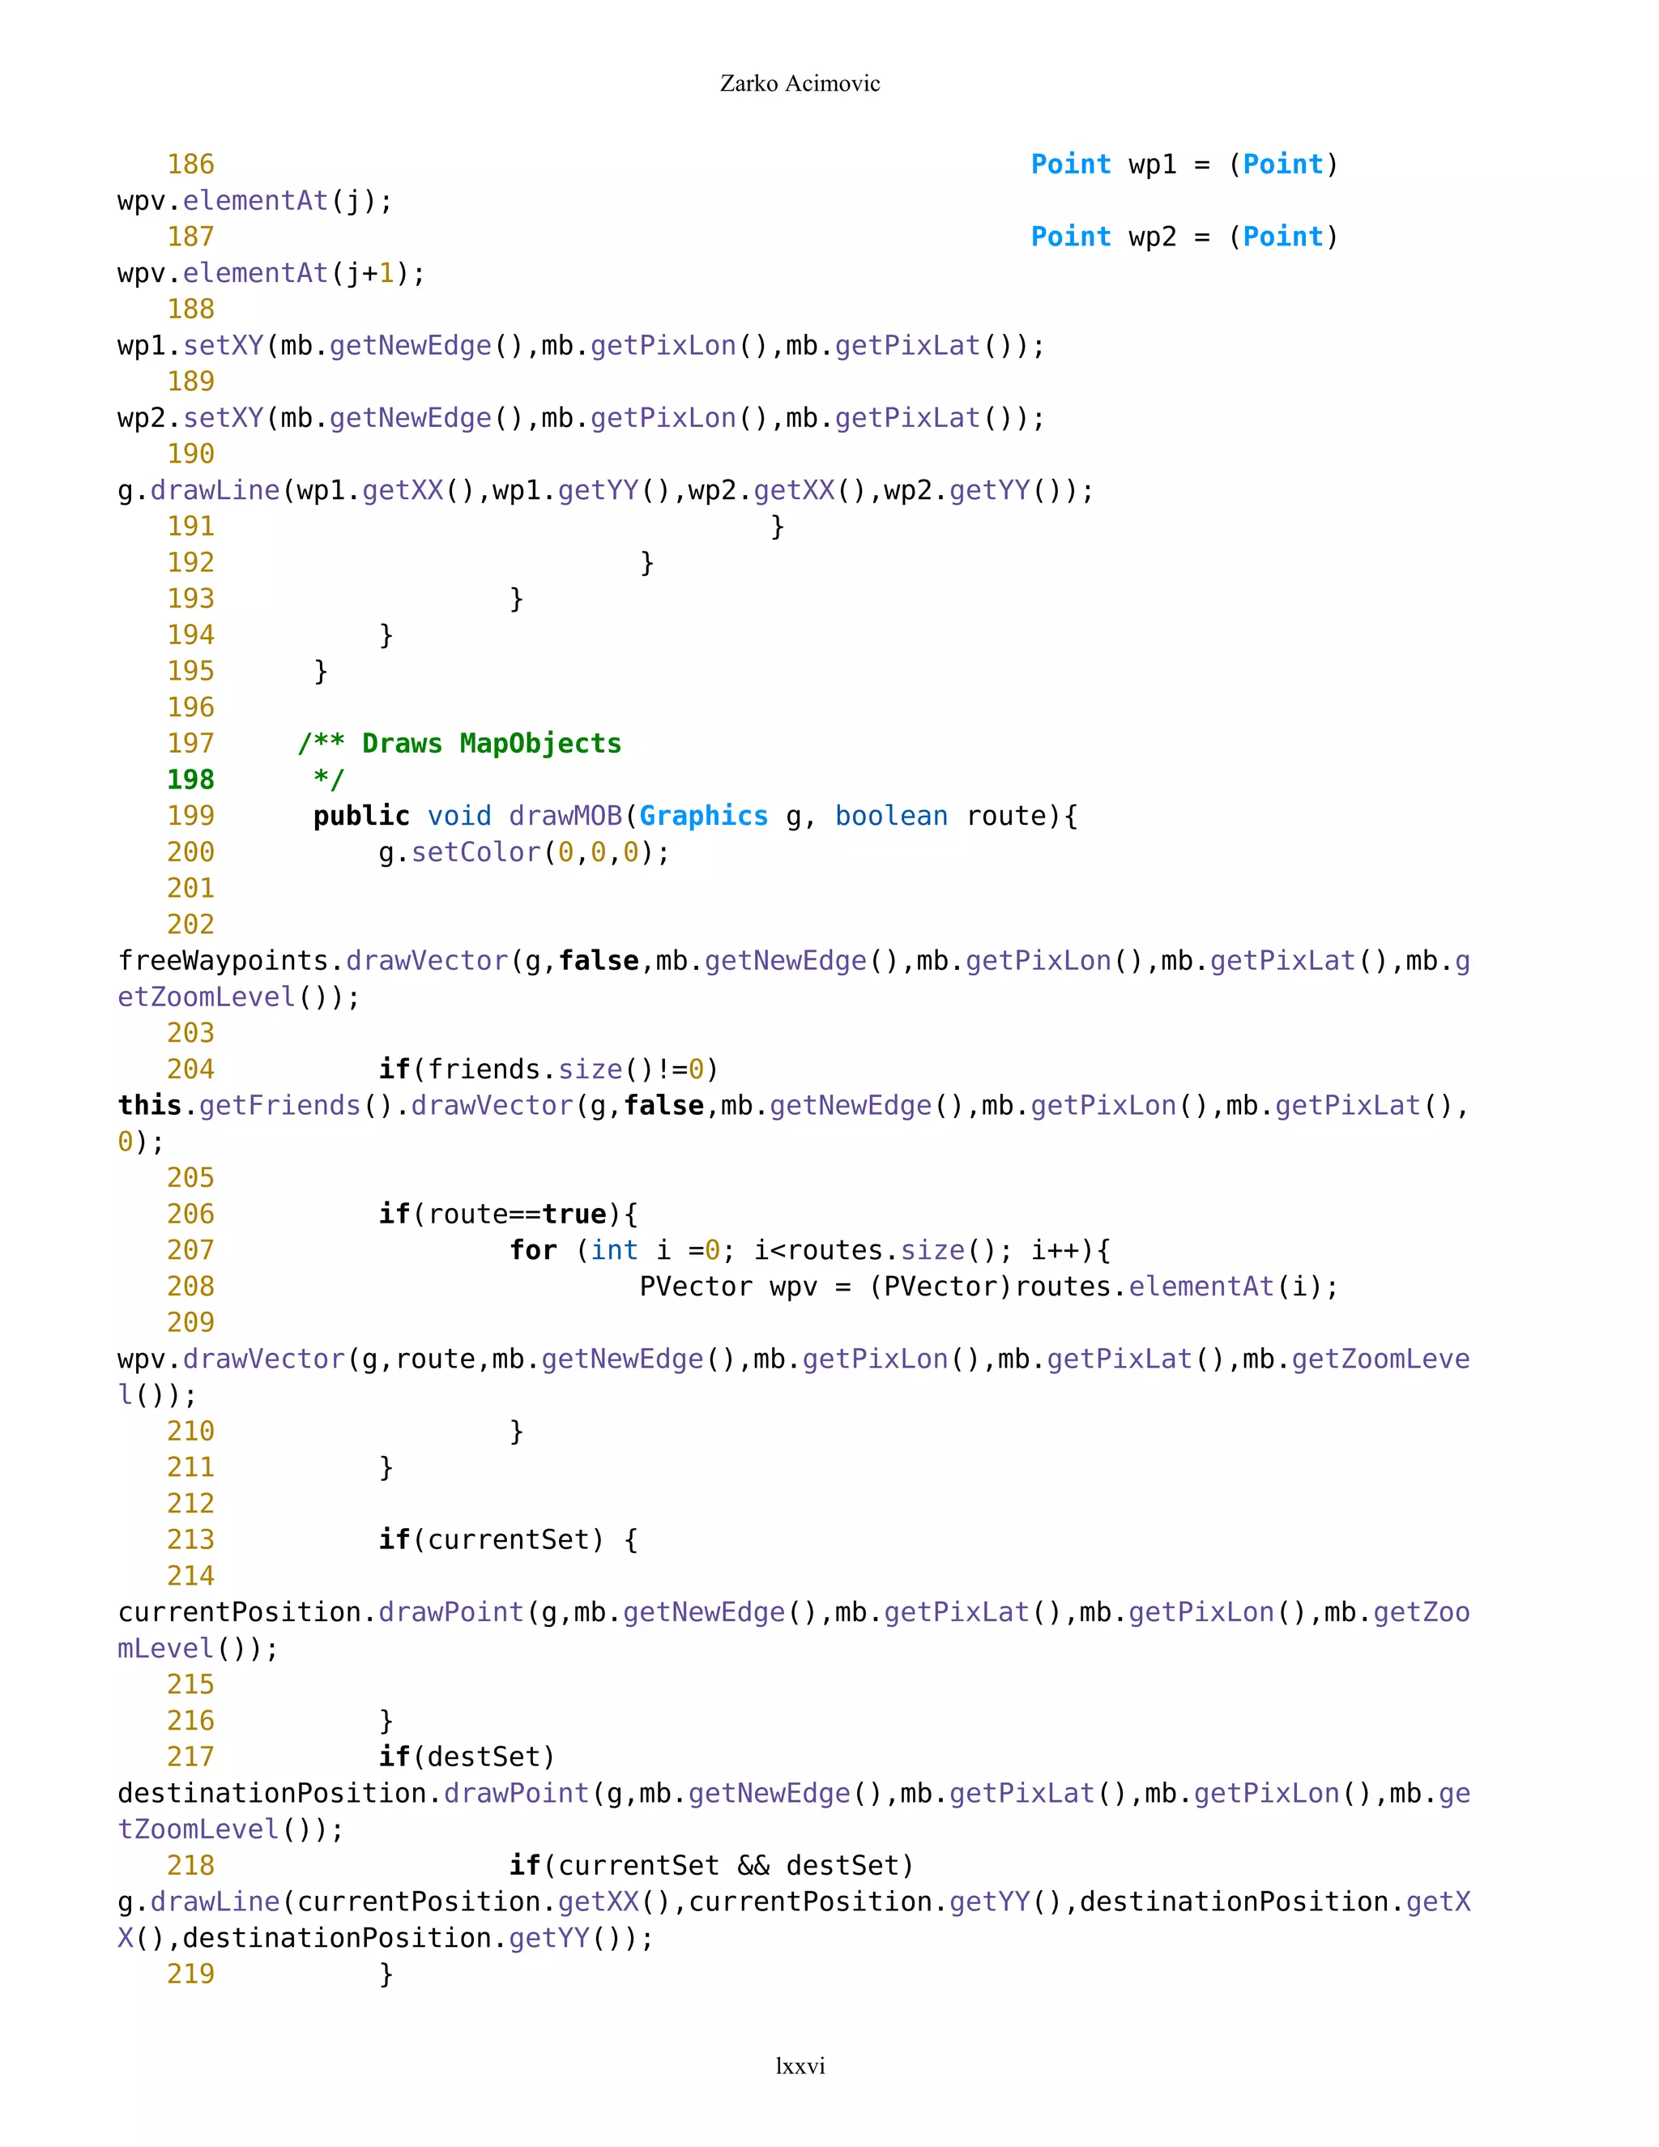
Task: Click the 'for' keyword on line 207
Action: [533, 1250]
